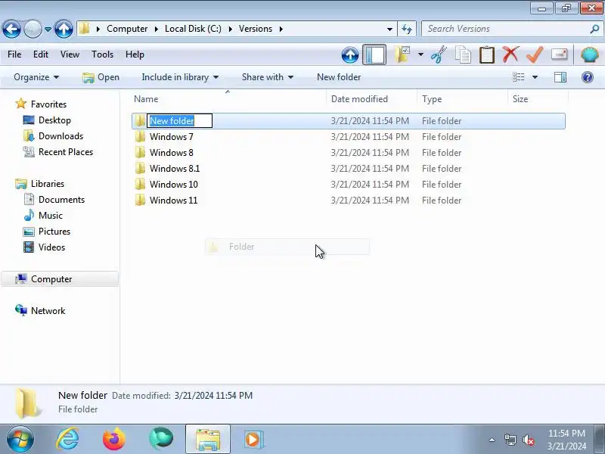Click the red X Delete icon
The image size is (605, 454).
[510, 54]
